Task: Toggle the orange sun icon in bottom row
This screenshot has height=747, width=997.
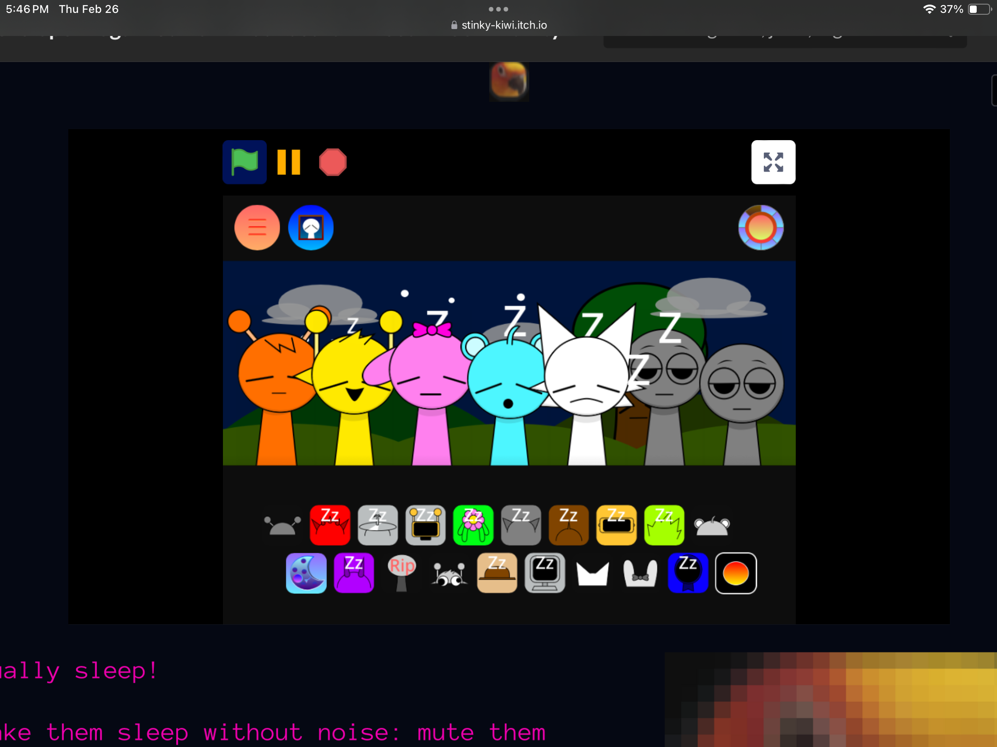Action: (735, 573)
